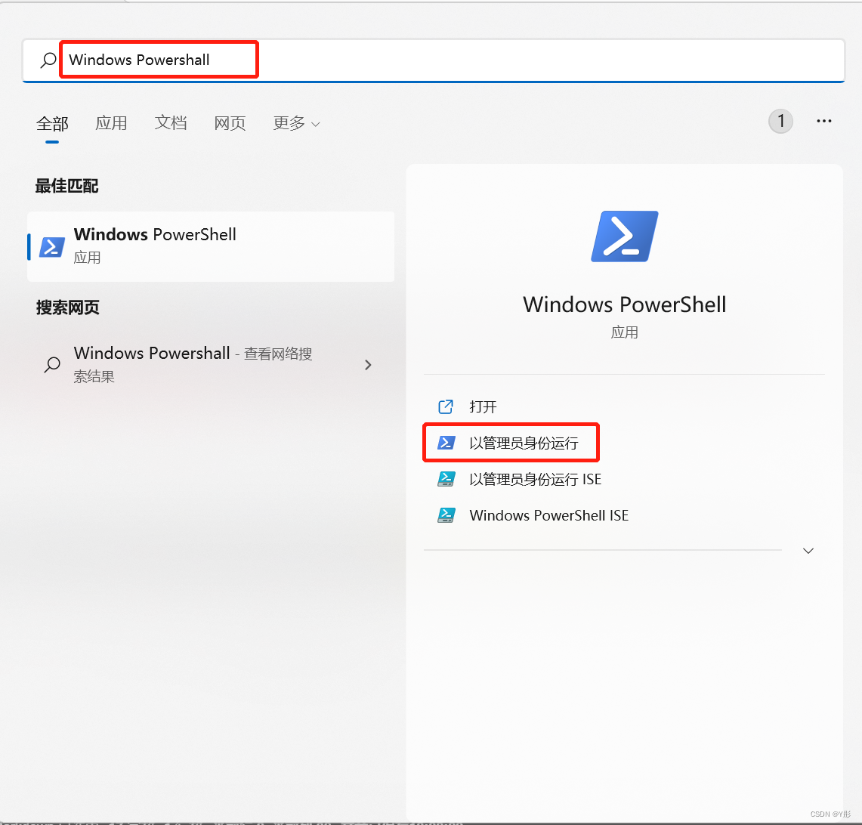This screenshot has height=825, width=862.
Task: Click the web search magnifier icon under 搜索网页
Action: click(51, 364)
